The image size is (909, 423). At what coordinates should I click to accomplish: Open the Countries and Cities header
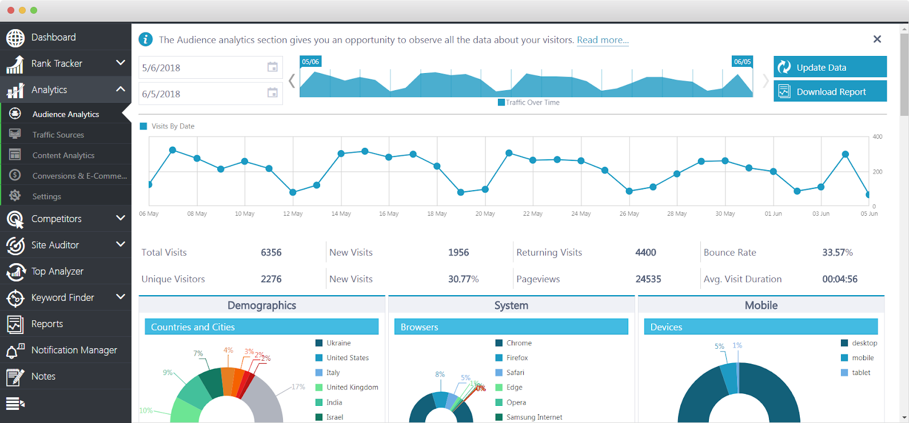pos(261,327)
